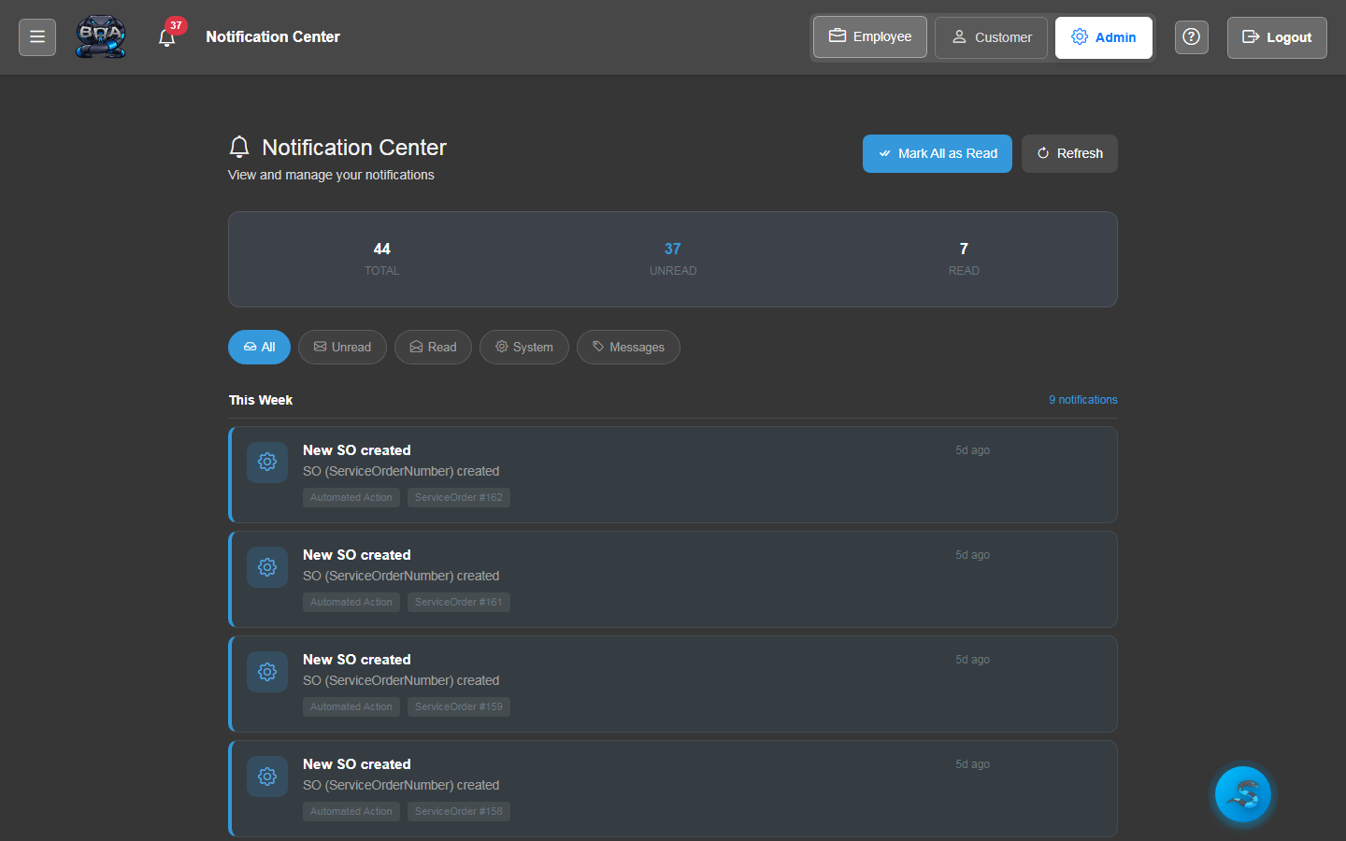Enable the System notifications filter
The image size is (1346, 841).
[524, 347]
